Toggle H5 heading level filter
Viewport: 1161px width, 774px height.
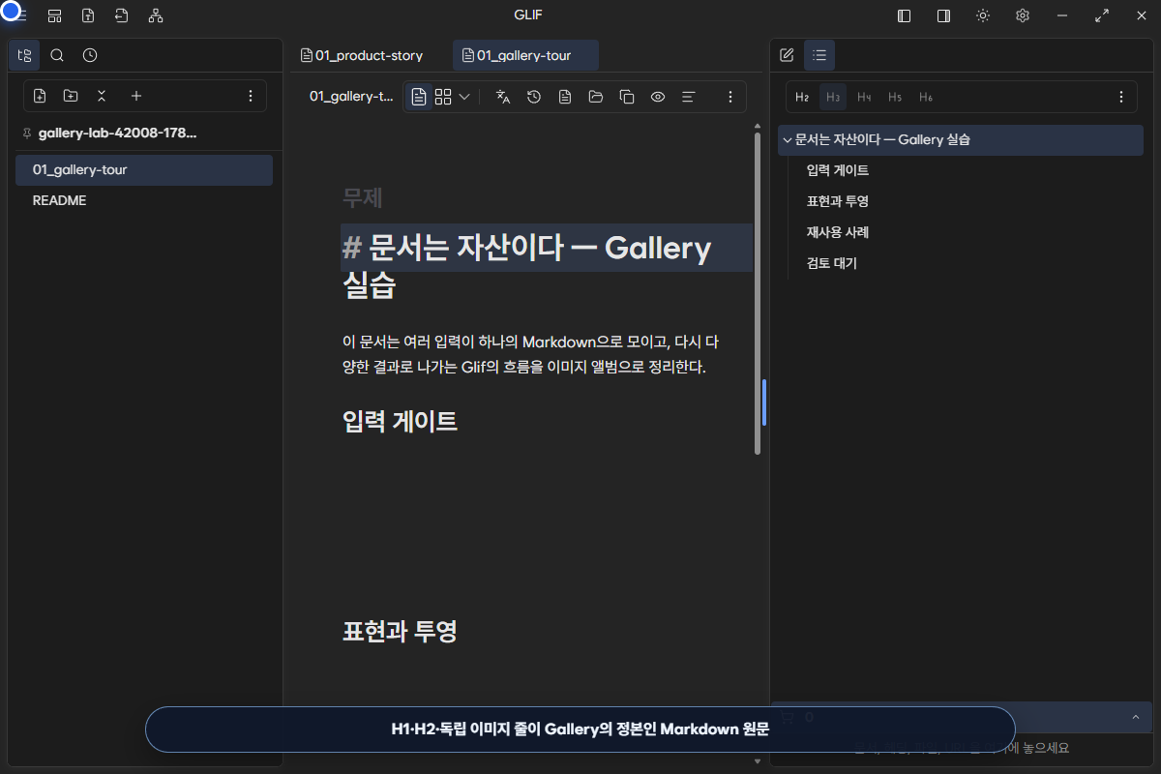click(895, 97)
